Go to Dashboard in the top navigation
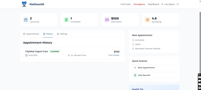The height and width of the screenshot is (90, 201). (x=153, y=4)
